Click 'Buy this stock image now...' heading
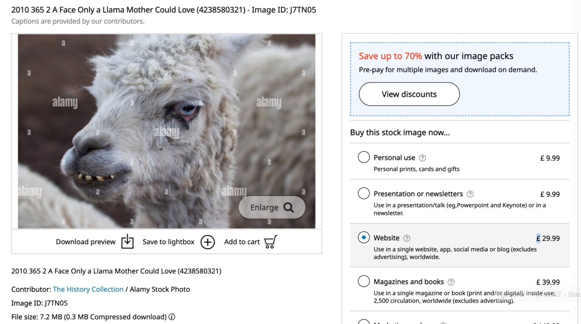 400,133
